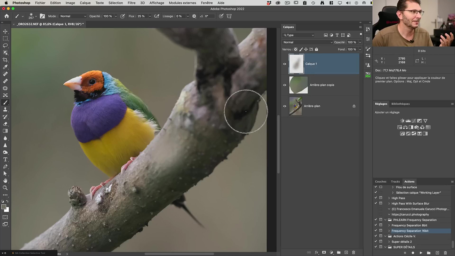
Task: Open the layer blending mode dropdown
Action: coord(307,42)
